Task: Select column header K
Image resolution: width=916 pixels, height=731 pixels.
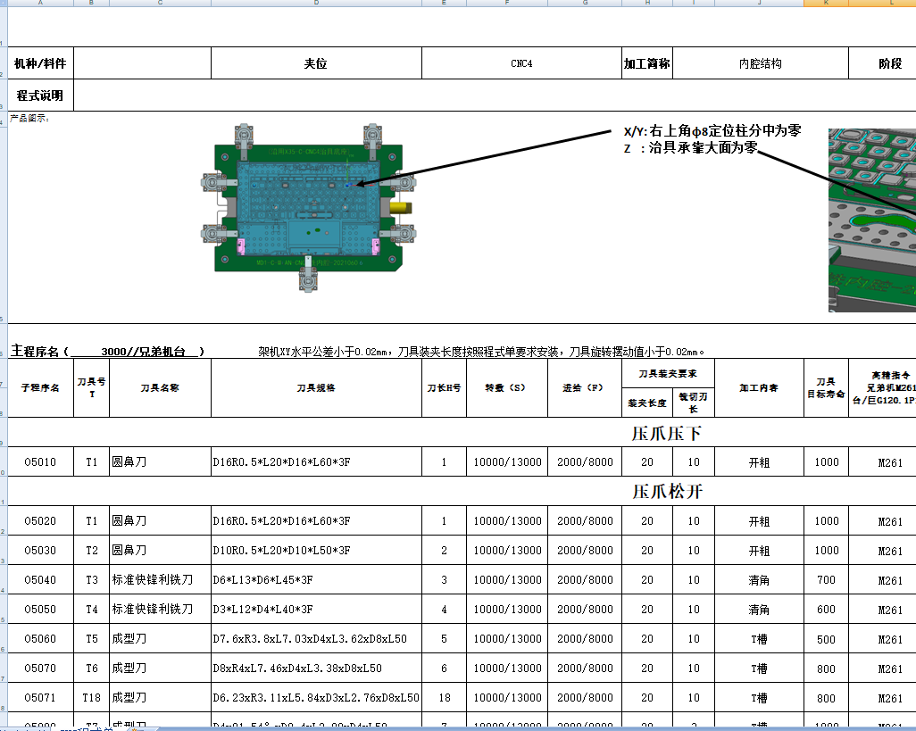Action: (x=825, y=6)
